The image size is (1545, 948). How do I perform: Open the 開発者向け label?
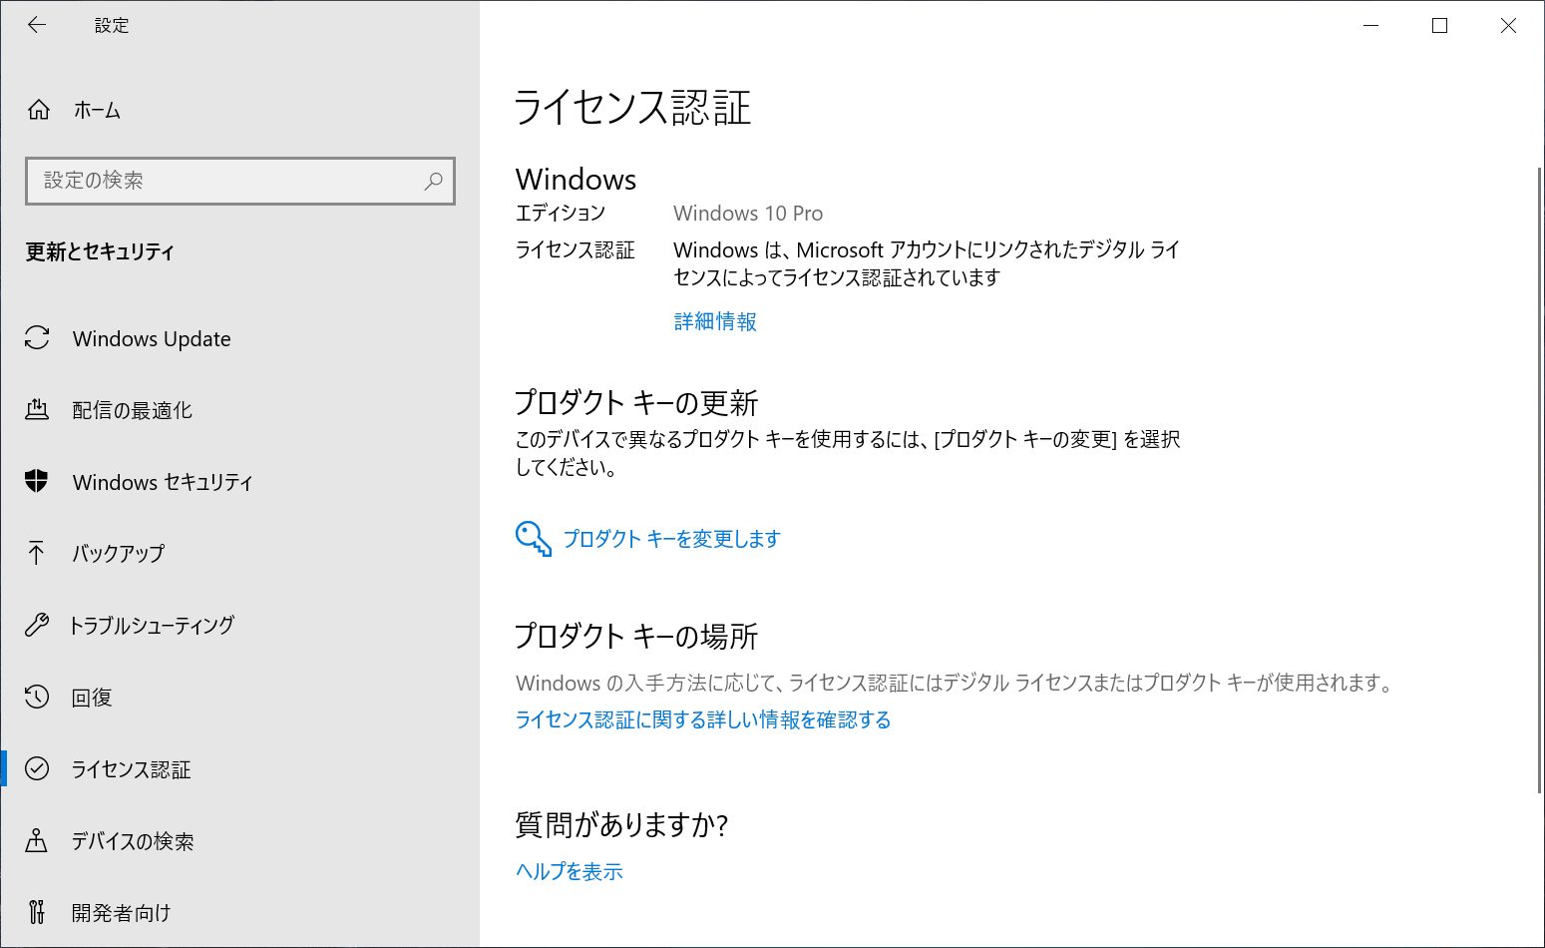(x=121, y=913)
